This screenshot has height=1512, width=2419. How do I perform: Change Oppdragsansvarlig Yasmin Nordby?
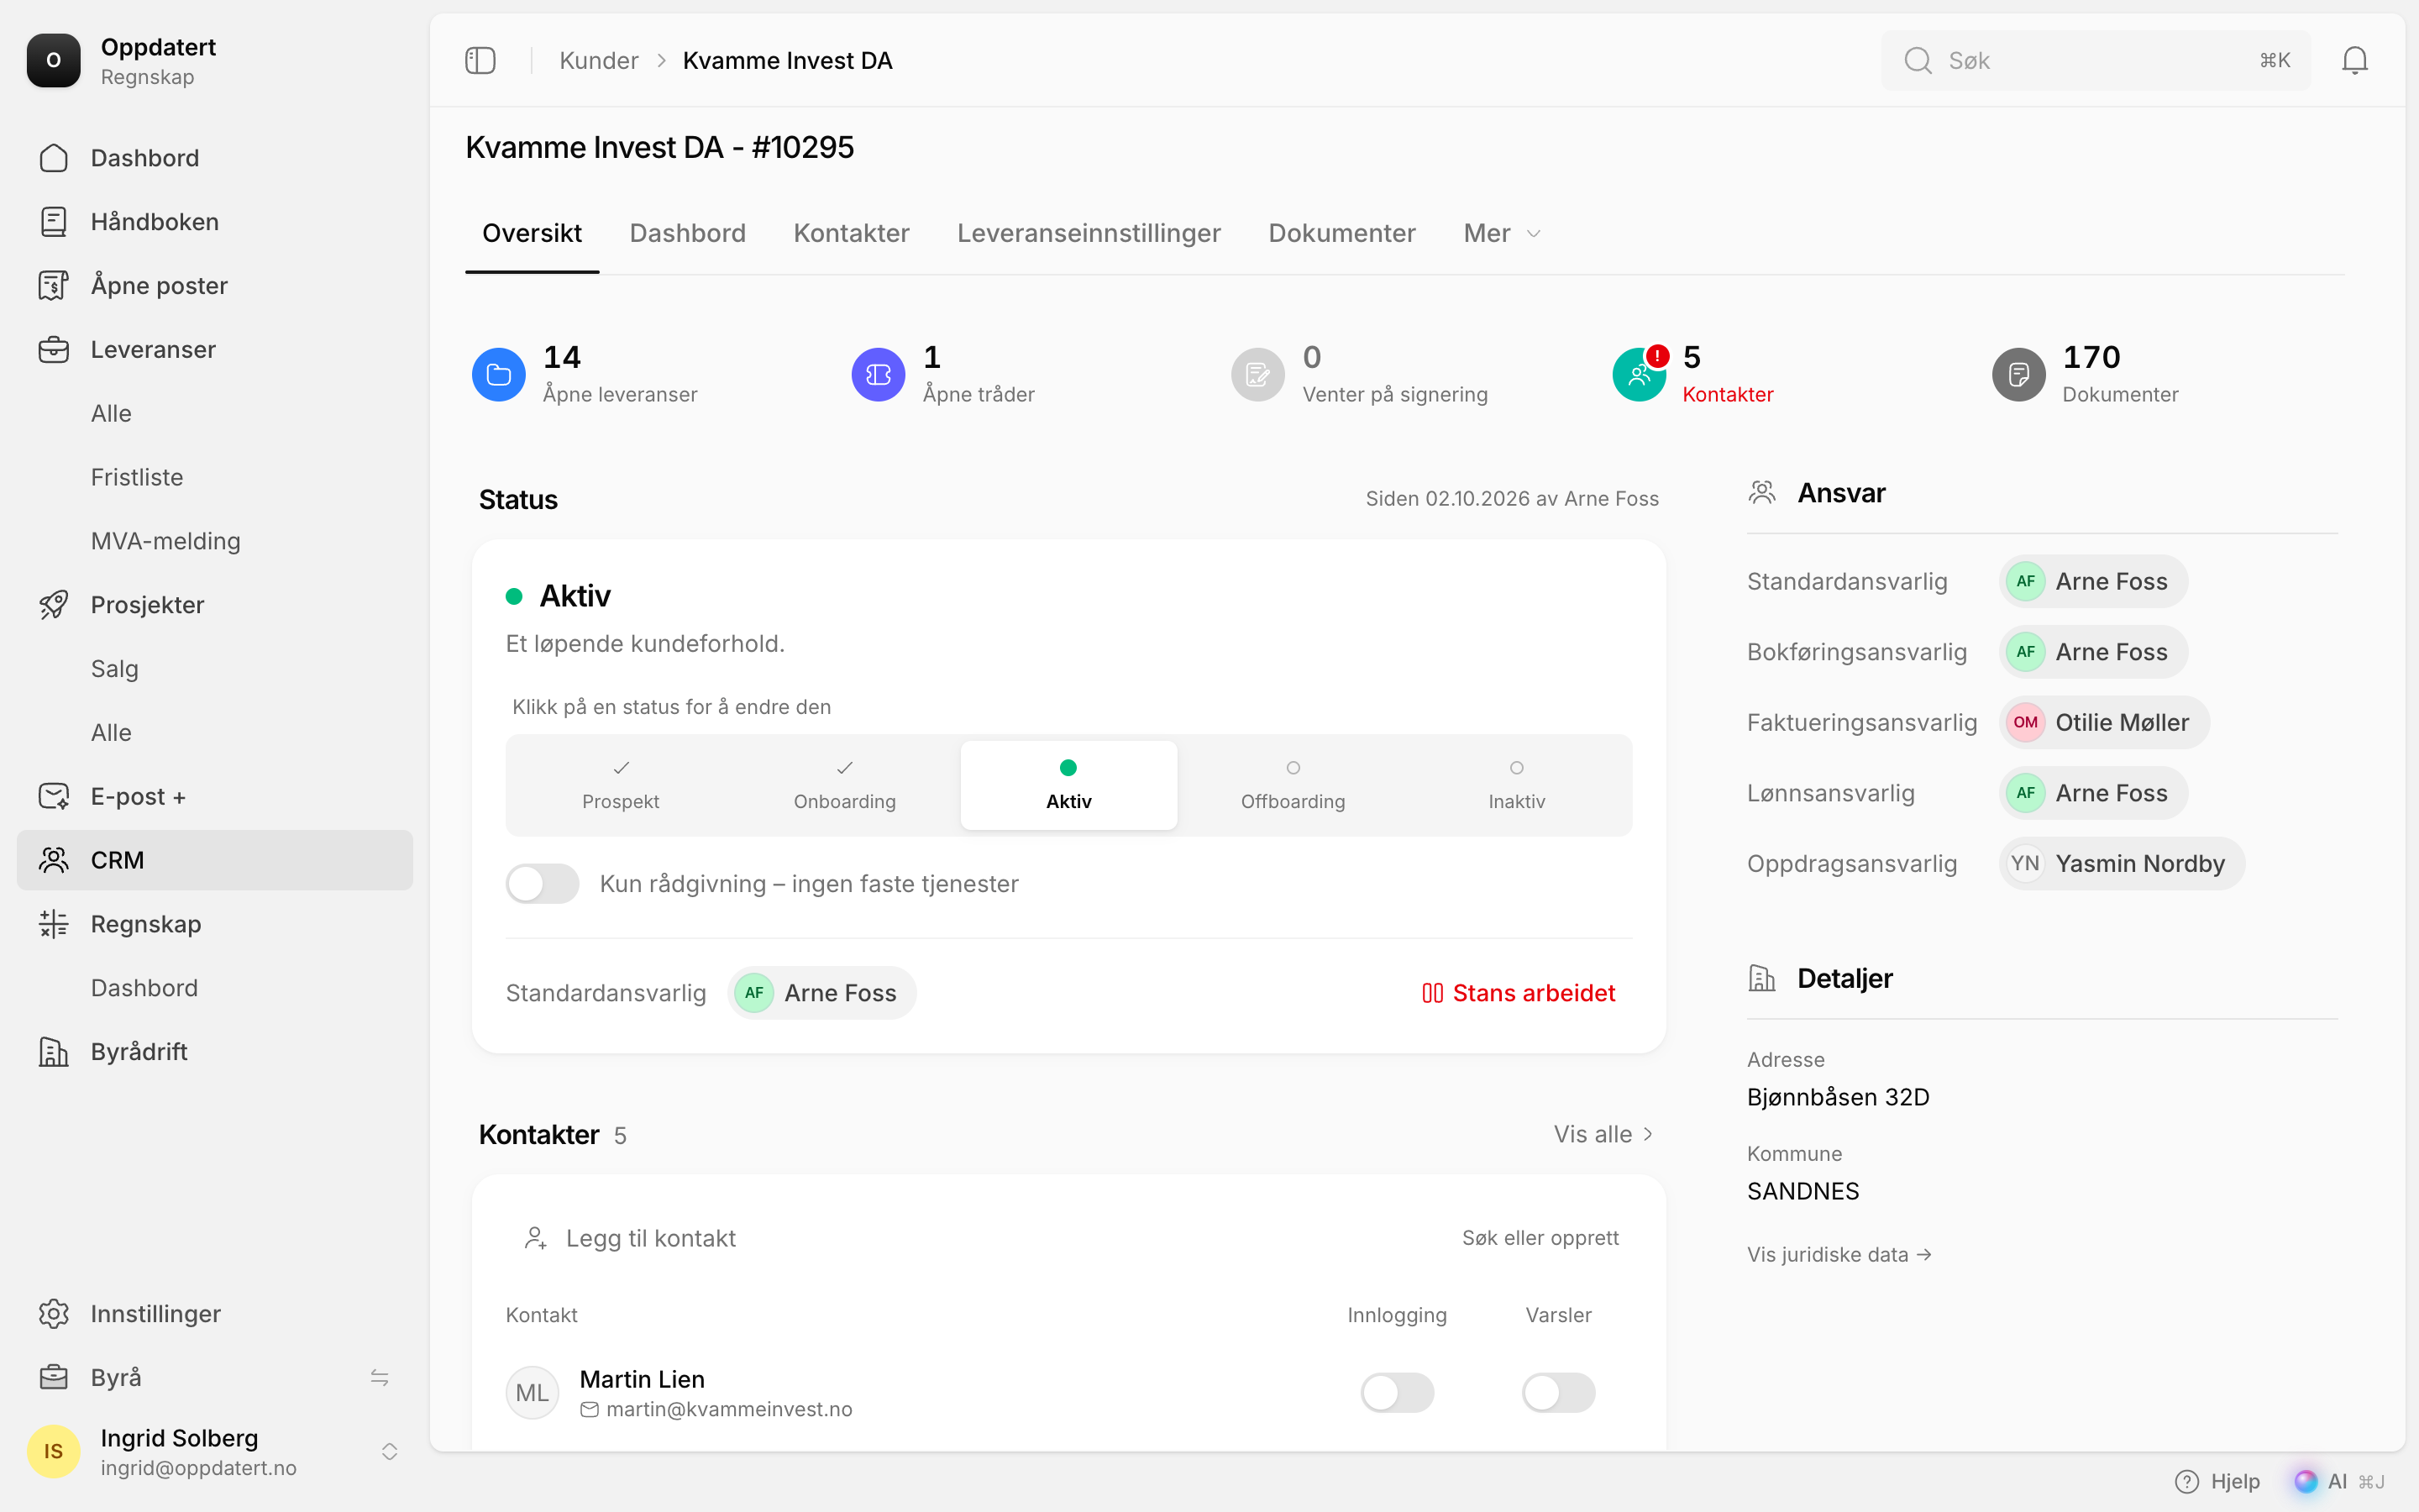[2121, 864]
